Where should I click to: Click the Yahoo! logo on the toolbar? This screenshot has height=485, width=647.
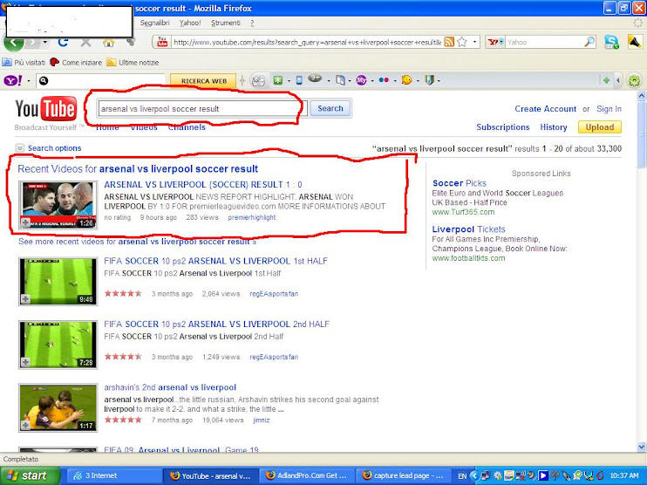(x=13, y=80)
